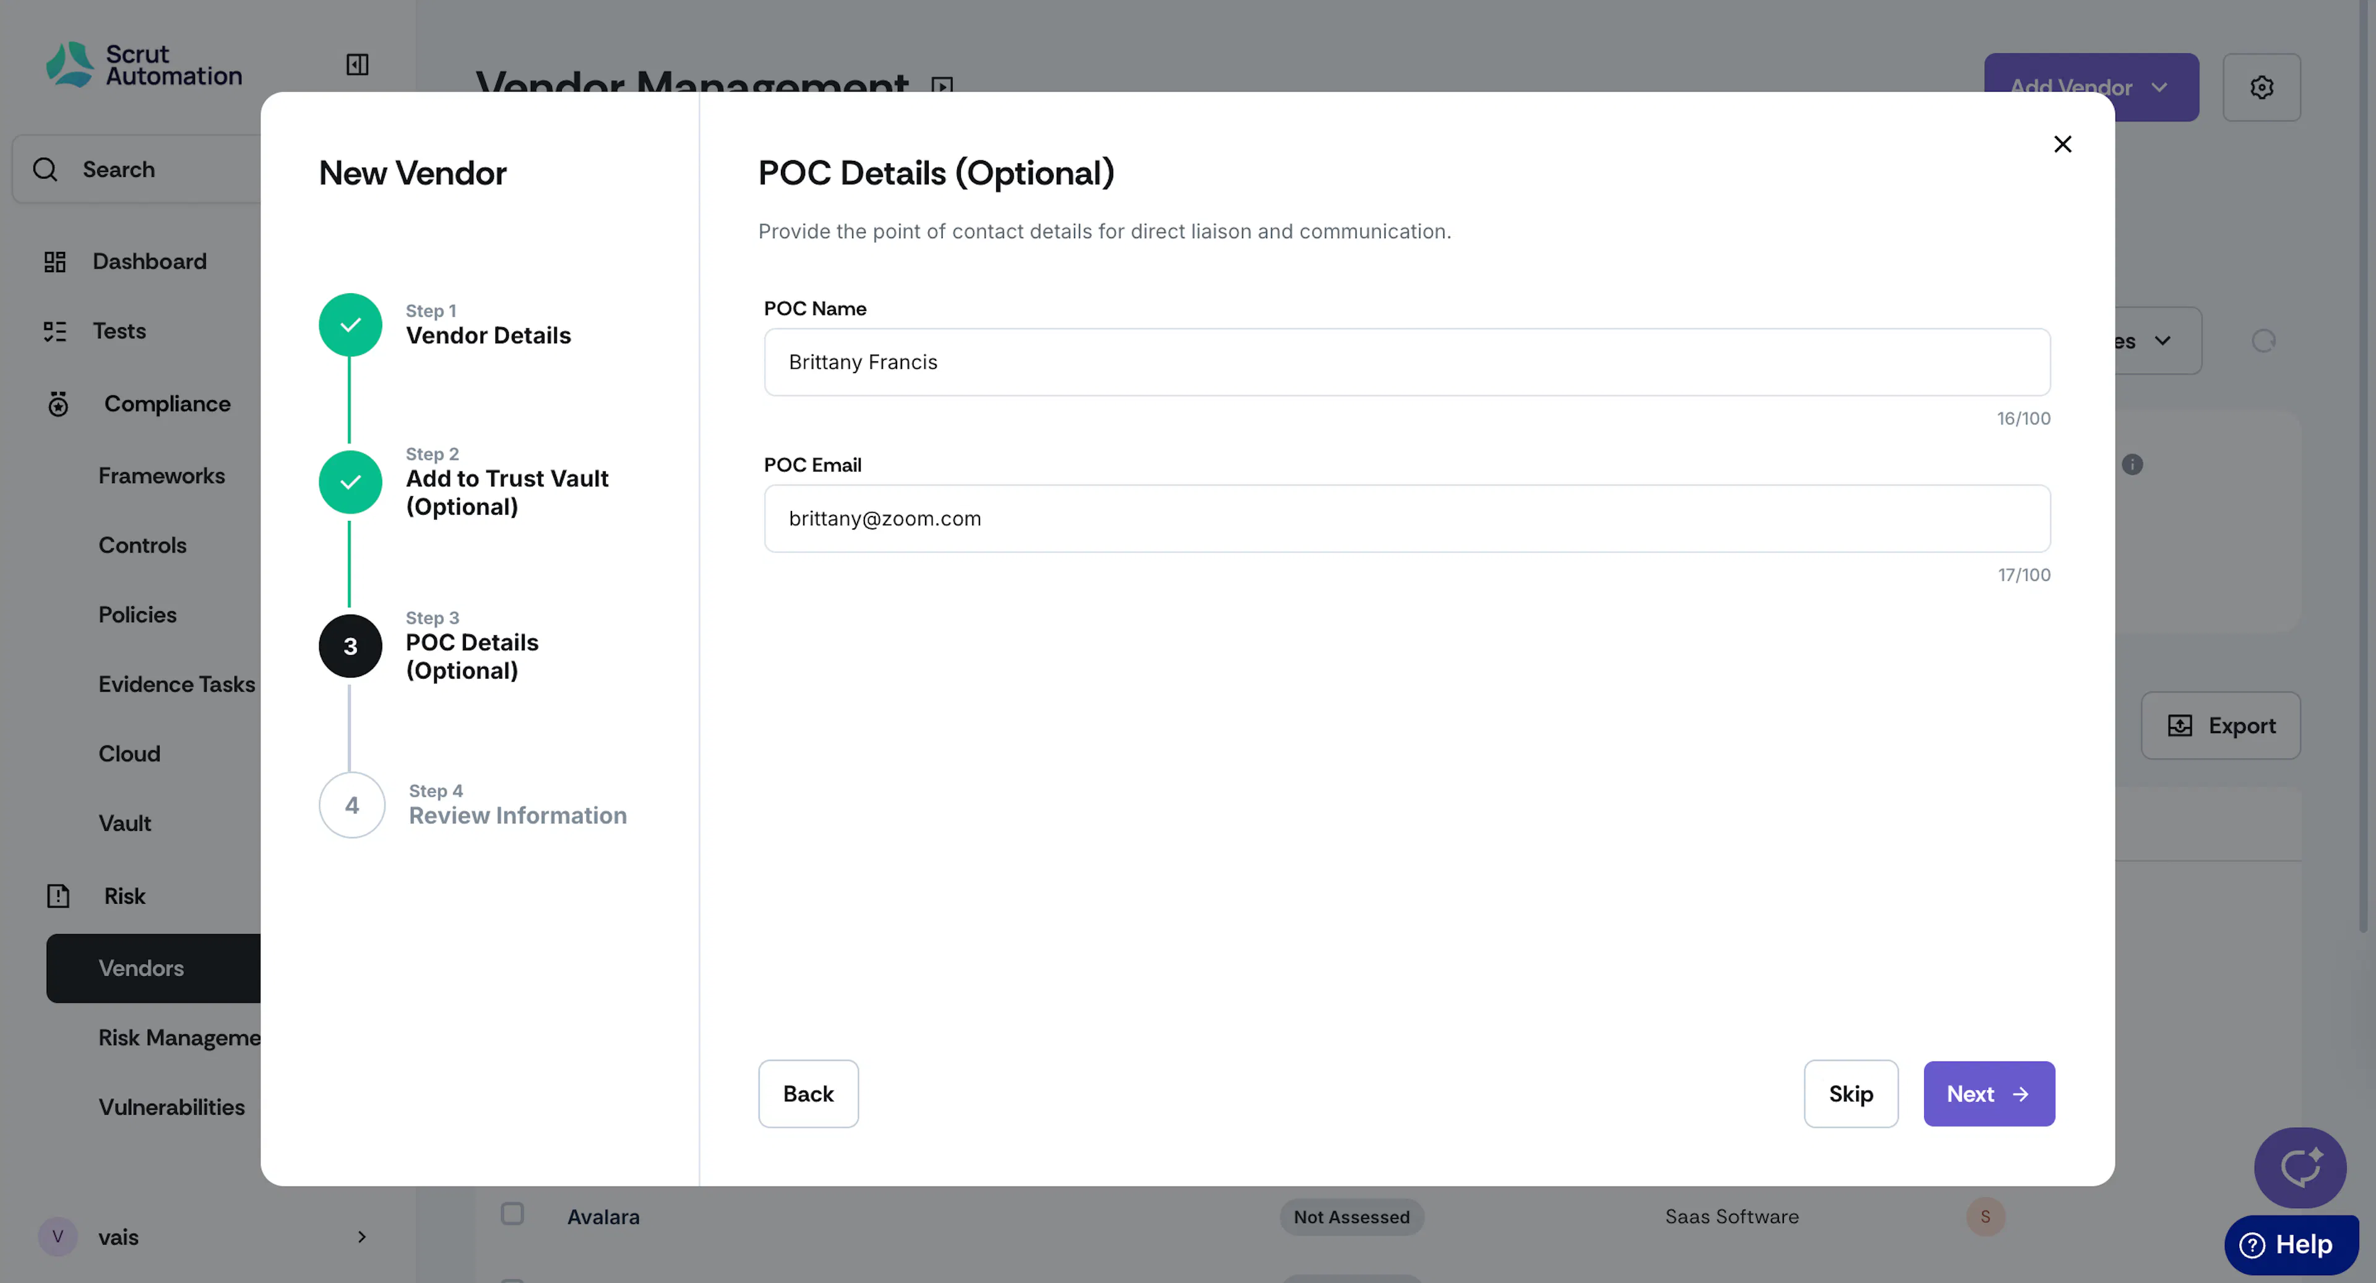
Task: Select Frameworks in the sidebar
Action: click(x=161, y=476)
